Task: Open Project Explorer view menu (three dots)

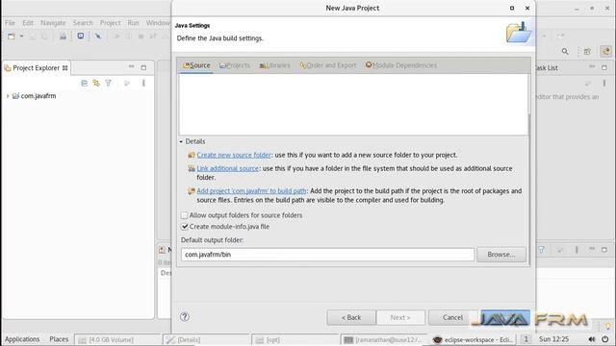Action: [143, 84]
